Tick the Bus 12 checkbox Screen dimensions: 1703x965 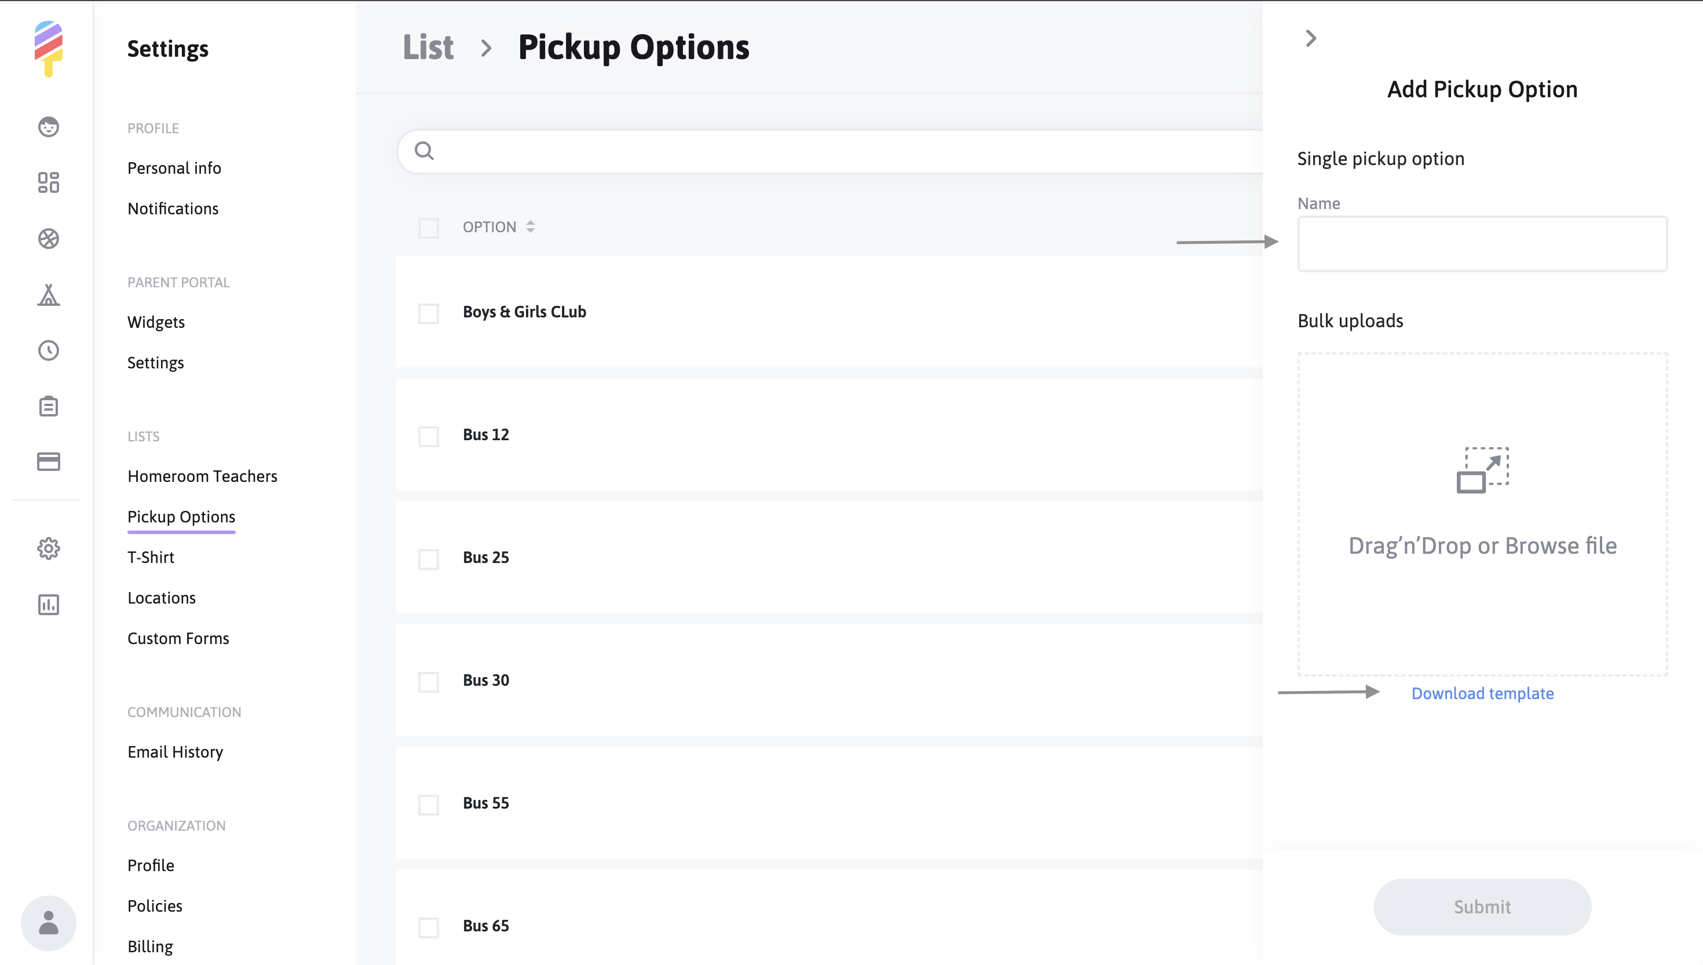point(429,436)
